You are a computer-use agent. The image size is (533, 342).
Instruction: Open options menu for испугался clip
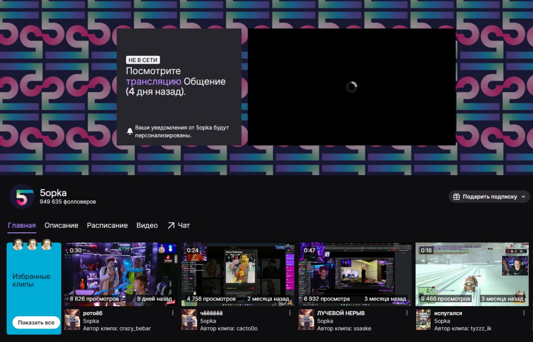[x=524, y=313]
